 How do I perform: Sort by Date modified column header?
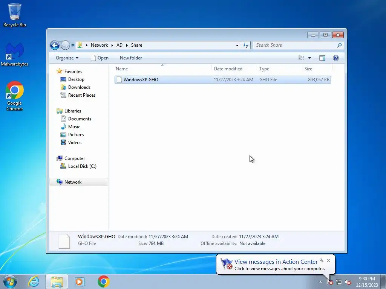[234, 69]
